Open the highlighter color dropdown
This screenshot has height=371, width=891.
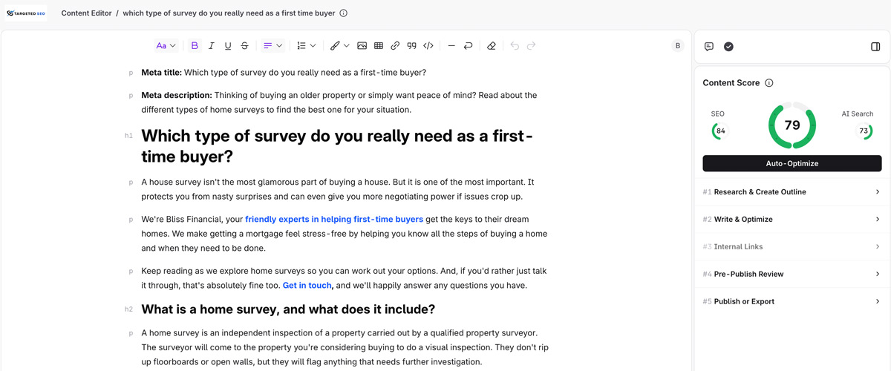tap(339, 46)
